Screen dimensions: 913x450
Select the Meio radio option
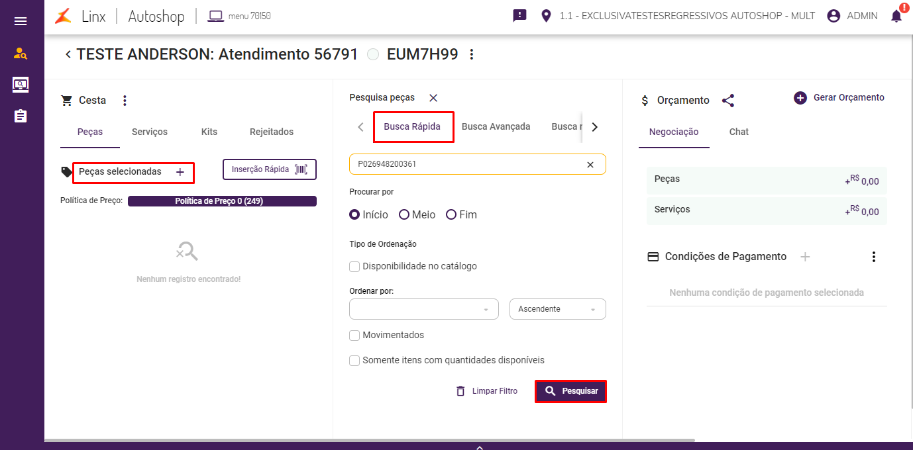[x=404, y=214]
